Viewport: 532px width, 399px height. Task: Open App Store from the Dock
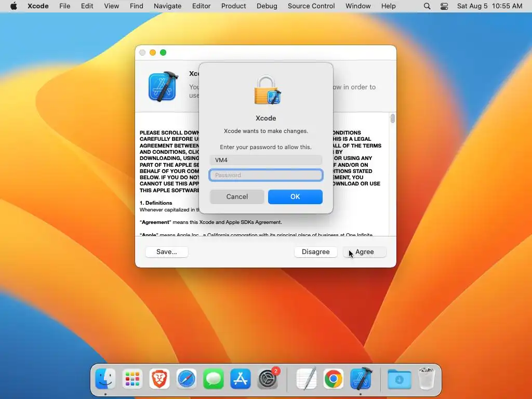(x=241, y=379)
